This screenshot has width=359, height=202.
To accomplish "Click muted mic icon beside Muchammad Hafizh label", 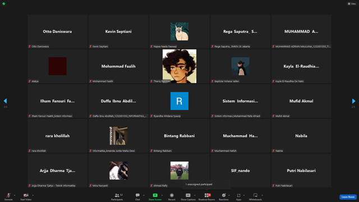I will click(x=213, y=151).
